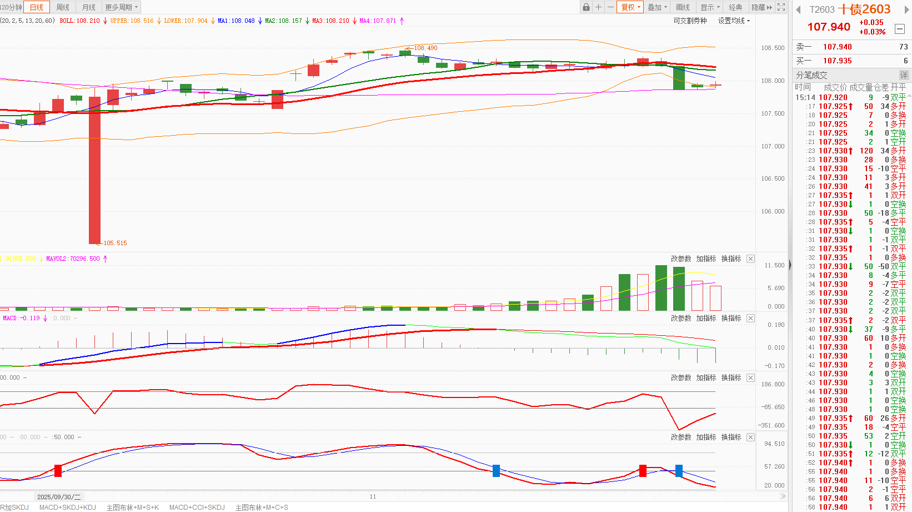Viewport: 912px width, 512px height.
Task: Click 改参数 in the volume panel
Action: (681, 259)
